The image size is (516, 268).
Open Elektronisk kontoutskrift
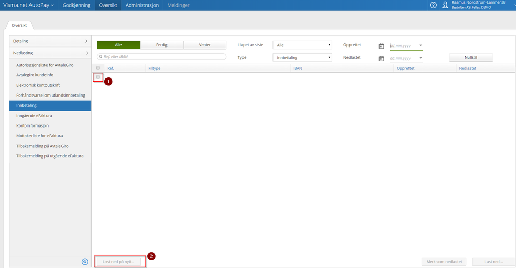tap(50, 85)
